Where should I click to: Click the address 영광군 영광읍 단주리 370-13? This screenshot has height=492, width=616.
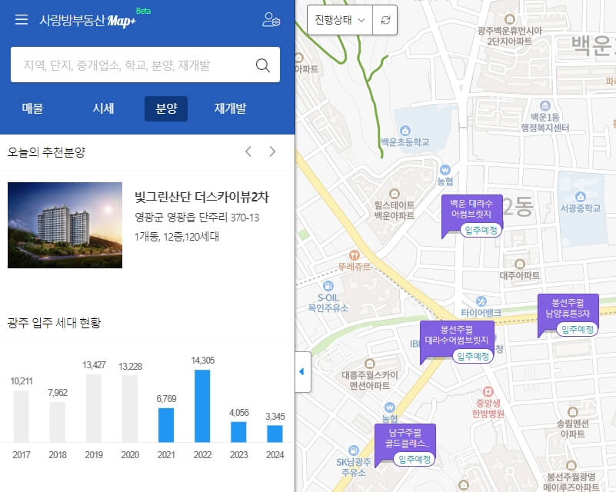(197, 218)
